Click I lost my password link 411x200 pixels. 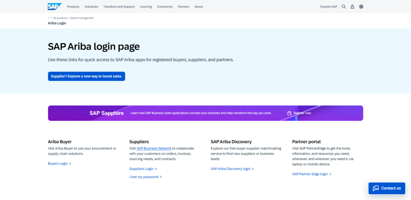click(x=144, y=177)
